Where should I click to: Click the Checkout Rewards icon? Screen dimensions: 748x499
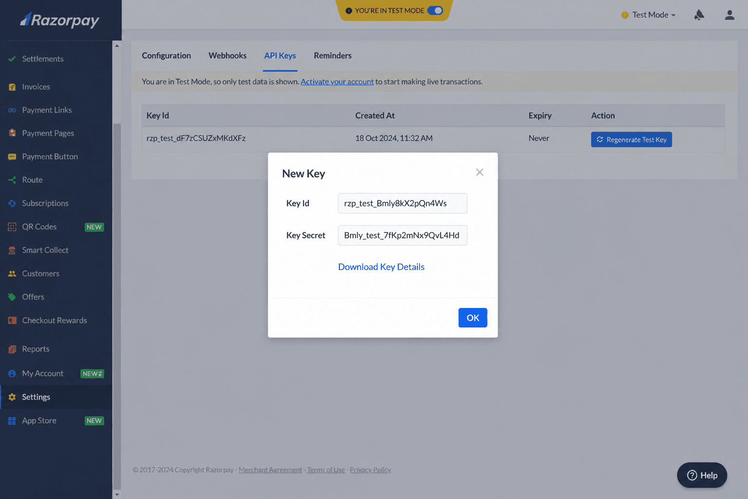tap(12, 320)
